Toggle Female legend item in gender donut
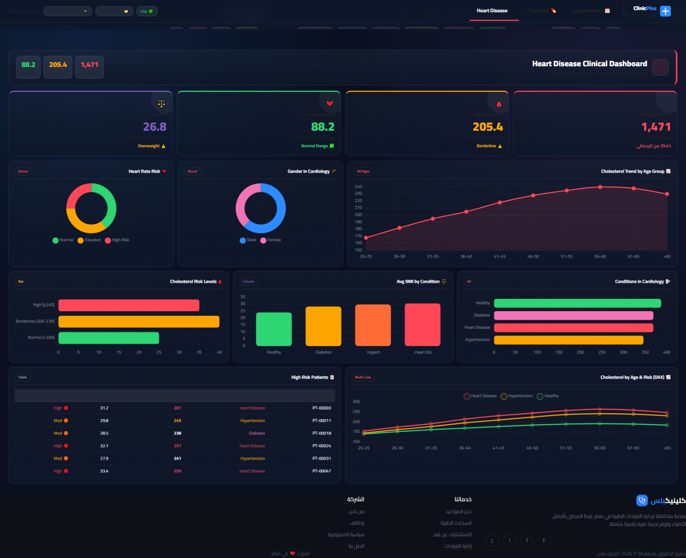 (x=271, y=240)
